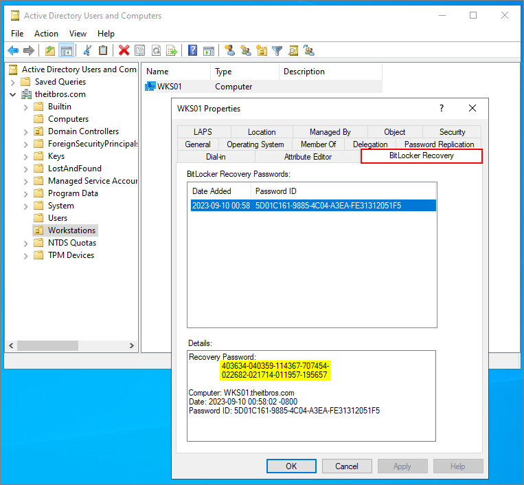This screenshot has width=524, height=485.
Task: Click the Export List toolbar icon
Action: (172, 50)
